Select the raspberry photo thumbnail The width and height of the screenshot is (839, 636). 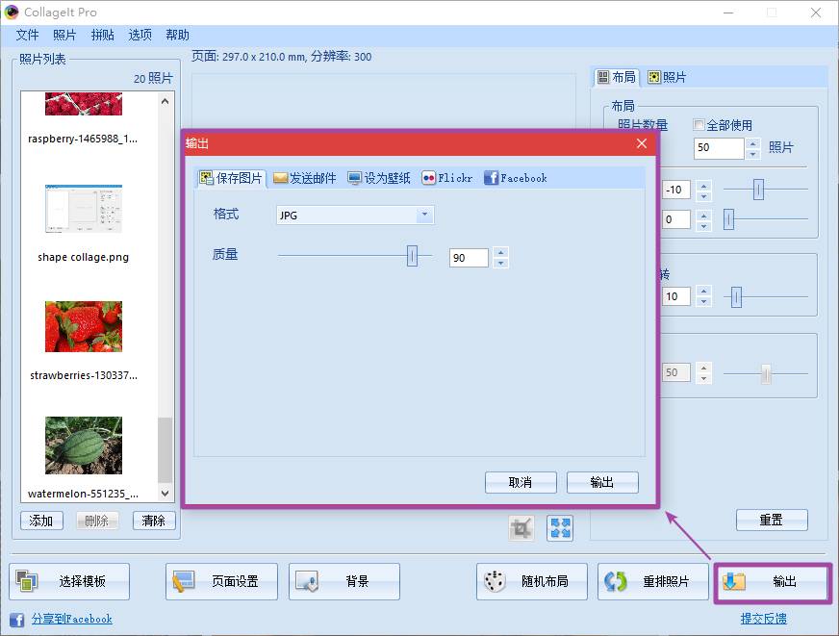(x=84, y=104)
